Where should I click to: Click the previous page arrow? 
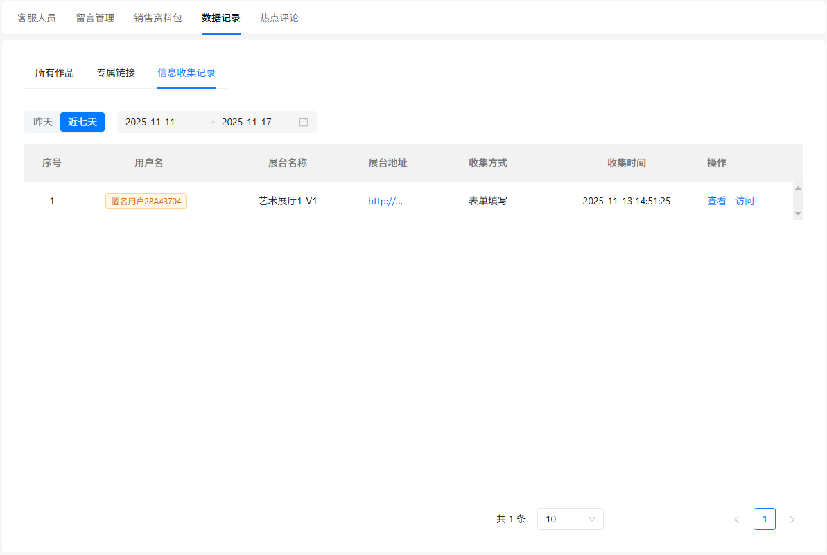point(736,519)
